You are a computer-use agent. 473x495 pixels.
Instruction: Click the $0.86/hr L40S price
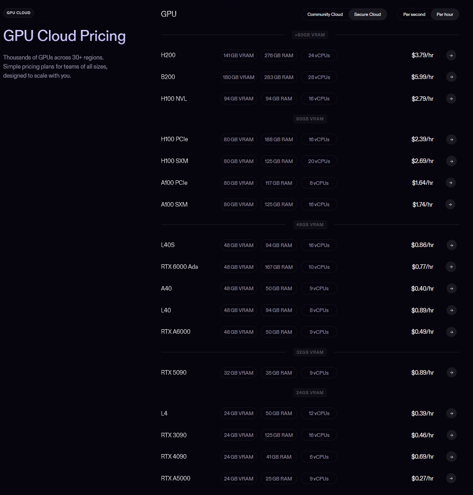[422, 245]
